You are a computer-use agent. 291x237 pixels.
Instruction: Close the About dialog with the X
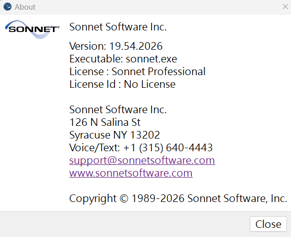(x=285, y=7)
